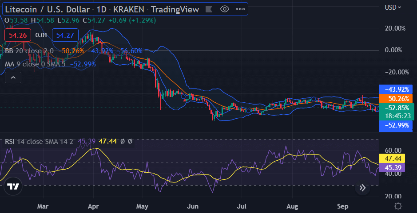417x213 pixels.
Task: Click the 1D interval label in title
Action: 102,10
